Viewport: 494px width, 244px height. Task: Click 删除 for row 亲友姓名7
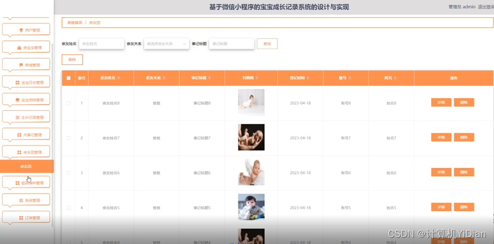coord(464,137)
